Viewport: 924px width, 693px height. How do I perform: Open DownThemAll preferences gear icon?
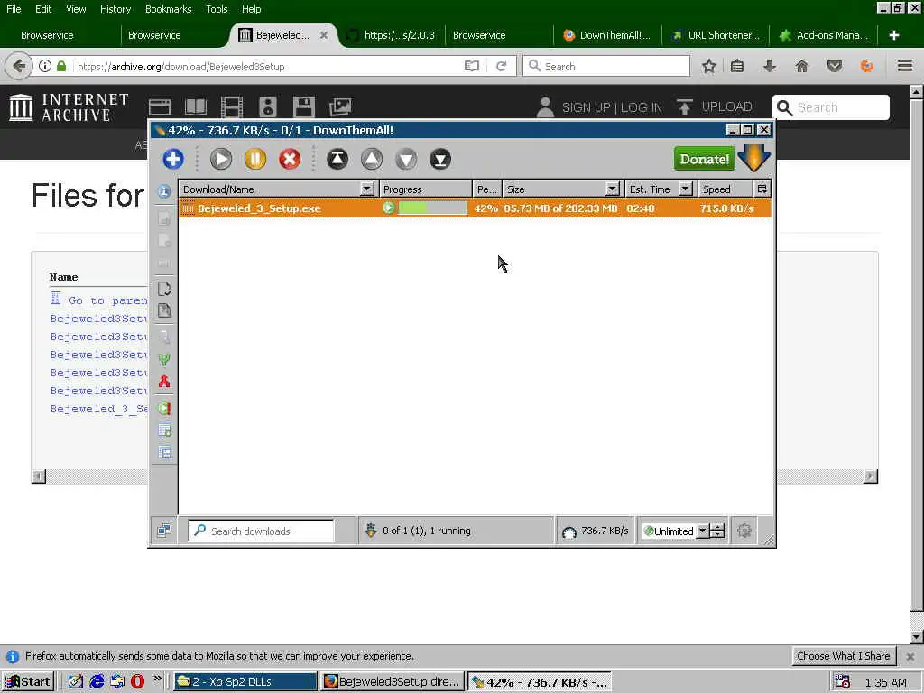744,531
